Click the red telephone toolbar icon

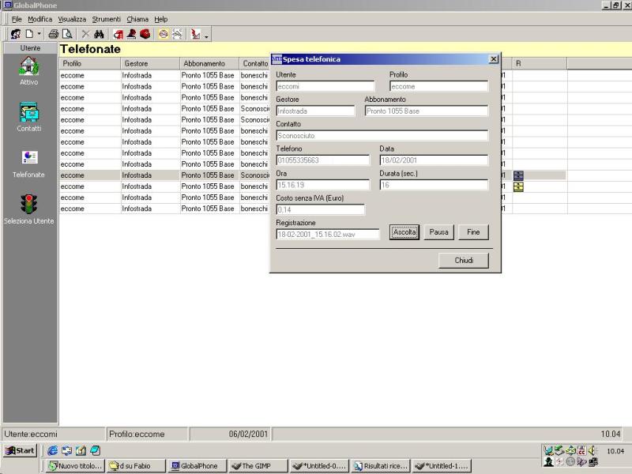click(145, 35)
